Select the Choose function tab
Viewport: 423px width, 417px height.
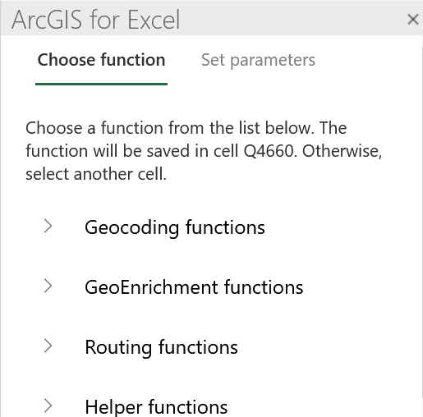point(101,60)
